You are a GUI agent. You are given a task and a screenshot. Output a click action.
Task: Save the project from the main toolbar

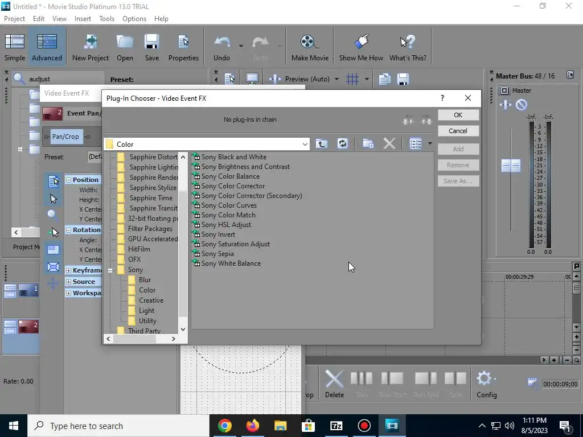pos(151,47)
